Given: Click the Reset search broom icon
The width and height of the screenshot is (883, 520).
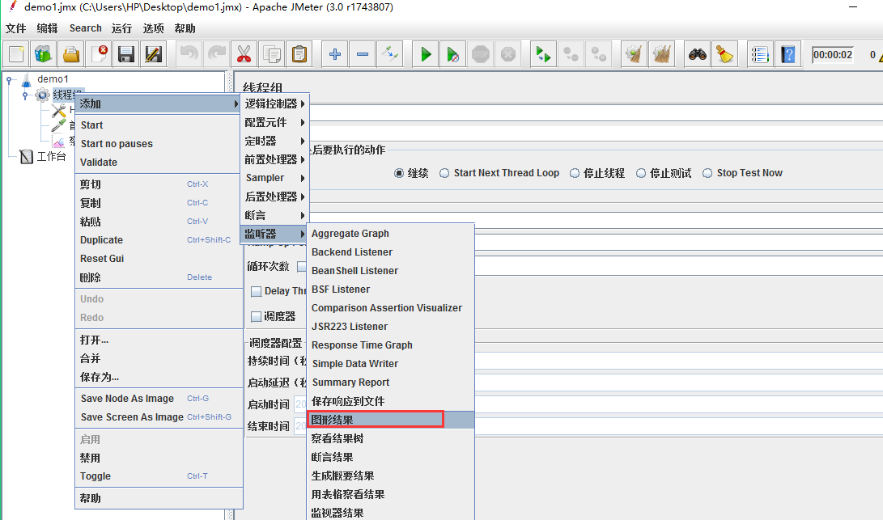Looking at the screenshot, I should (724, 55).
